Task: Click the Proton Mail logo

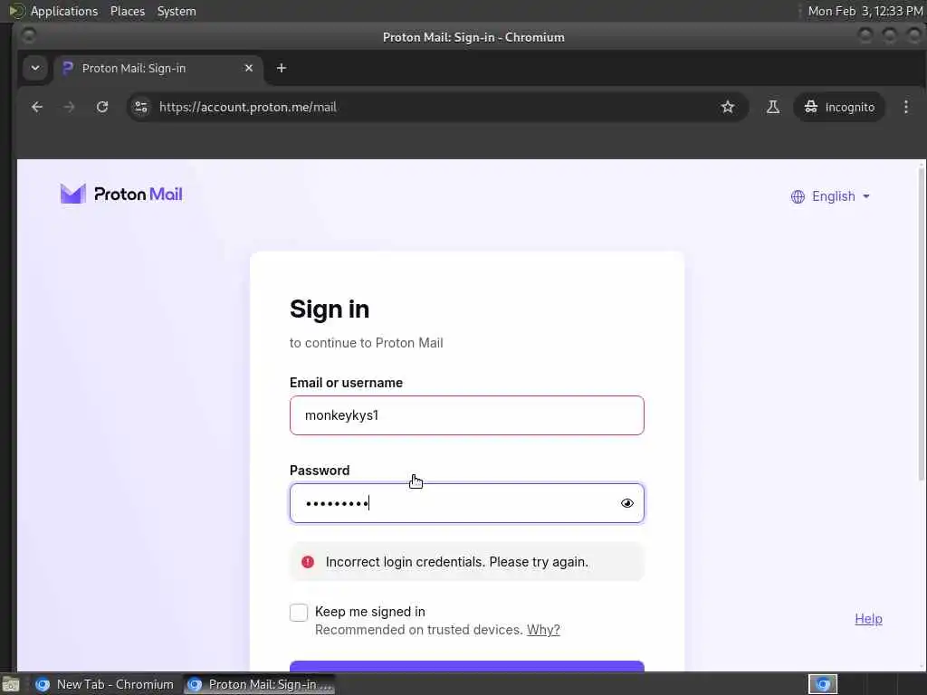Action: click(121, 194)
